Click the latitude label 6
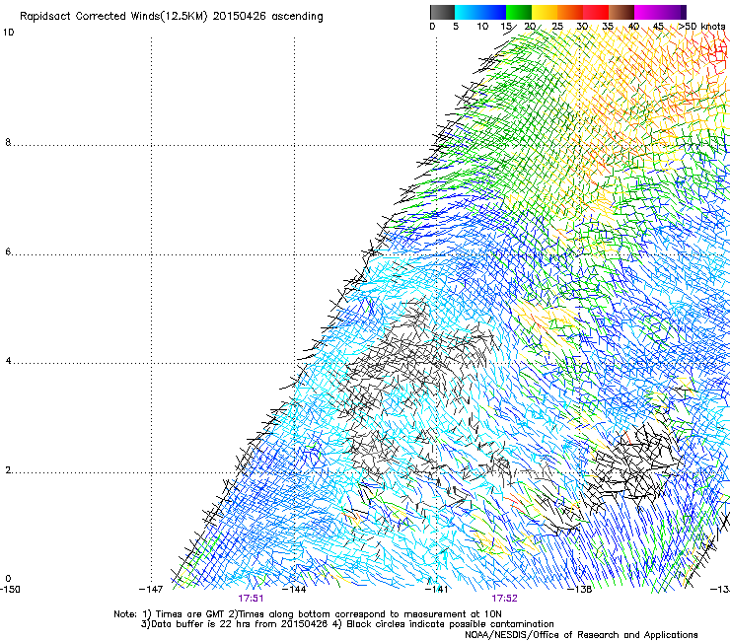Screen dimensions: 730x641 pyautogui.click(x=8, y=251)
